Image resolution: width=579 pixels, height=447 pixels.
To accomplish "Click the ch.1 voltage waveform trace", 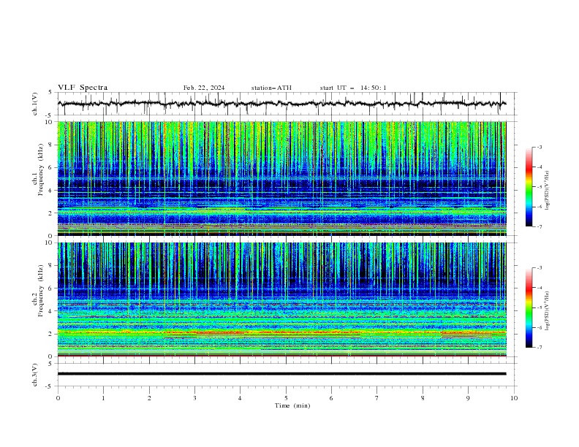I will 281,104.
